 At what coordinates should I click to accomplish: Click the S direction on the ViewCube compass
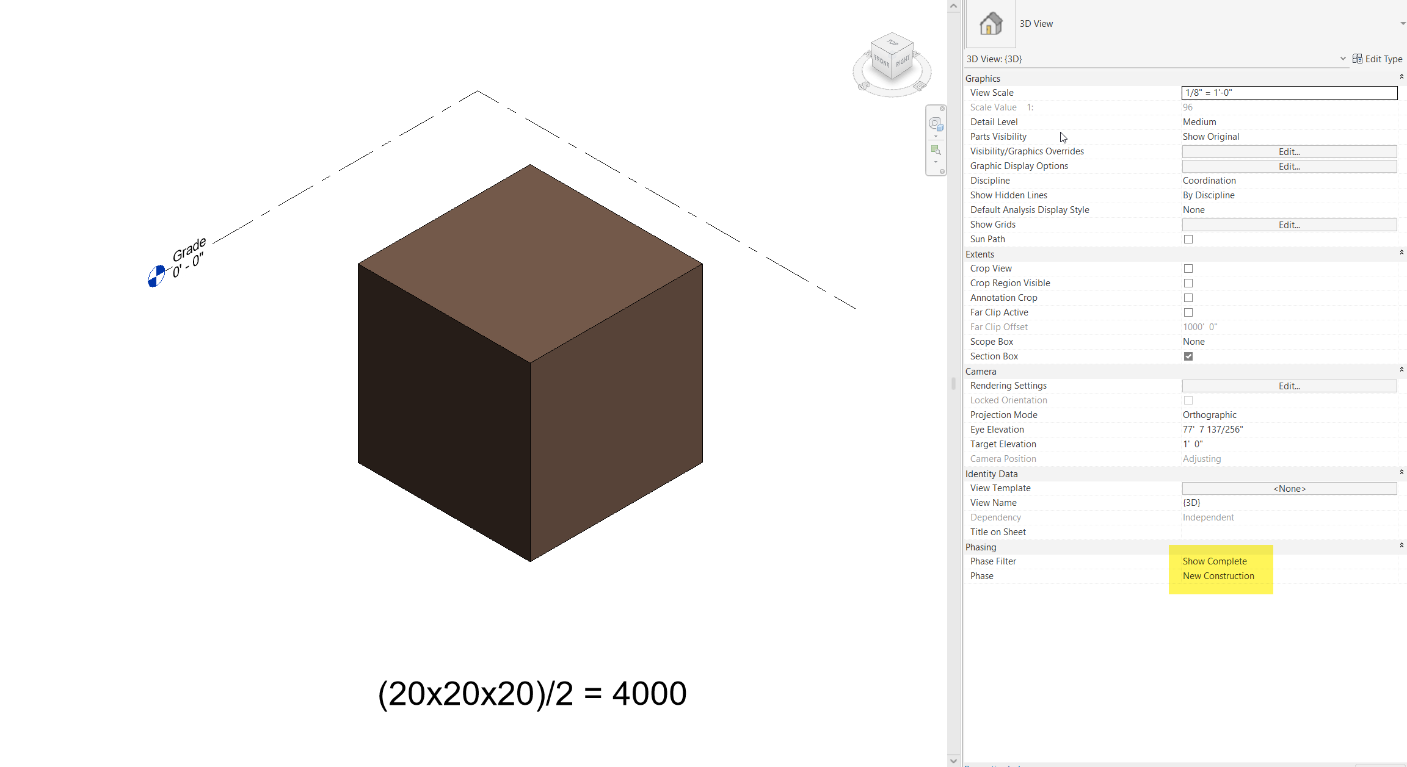point(864,86)
